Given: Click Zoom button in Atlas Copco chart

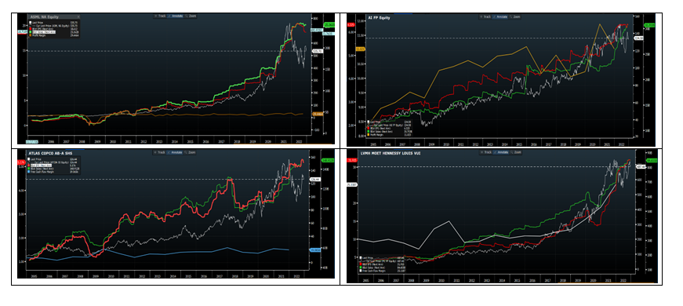Looking at the screenshot, I should 190,152.
